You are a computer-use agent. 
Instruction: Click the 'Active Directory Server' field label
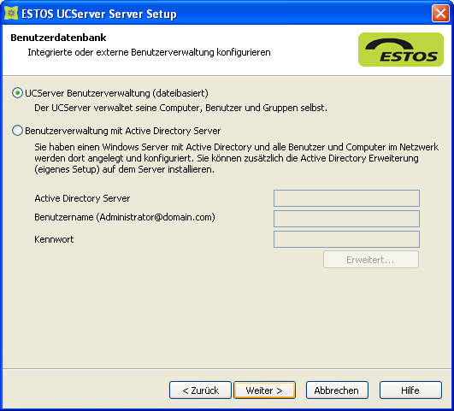[x=82, y=198]
